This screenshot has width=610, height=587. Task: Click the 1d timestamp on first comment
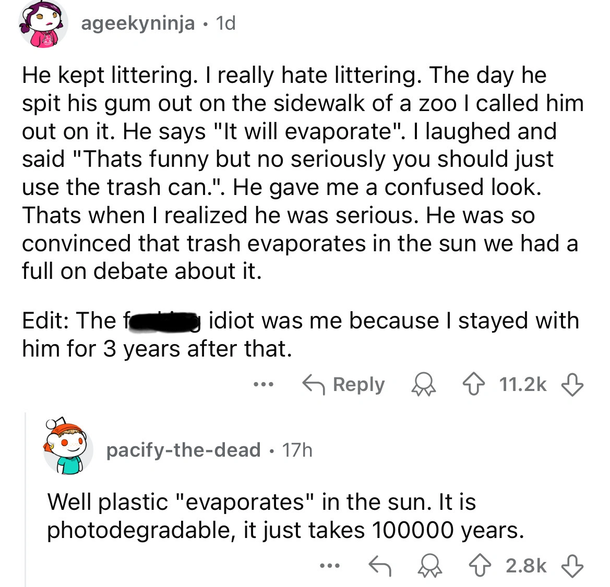coord(226,23)
